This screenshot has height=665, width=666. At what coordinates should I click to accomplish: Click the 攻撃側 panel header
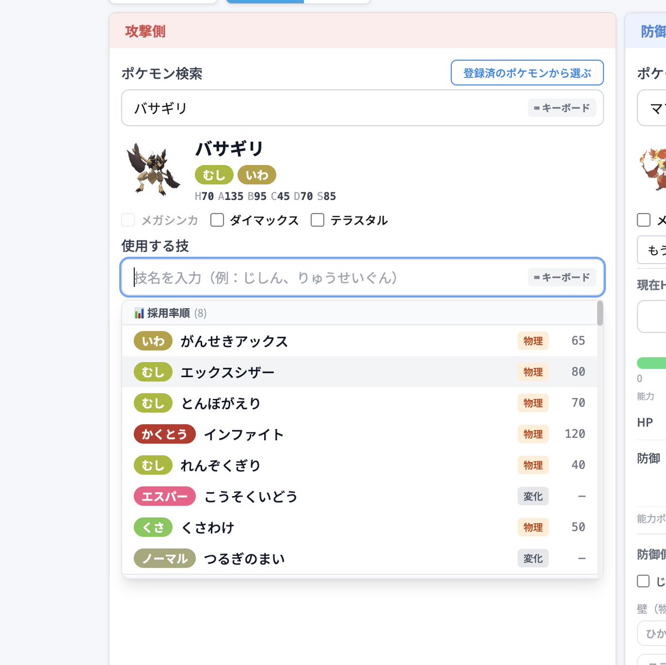[x=362, y=31]
